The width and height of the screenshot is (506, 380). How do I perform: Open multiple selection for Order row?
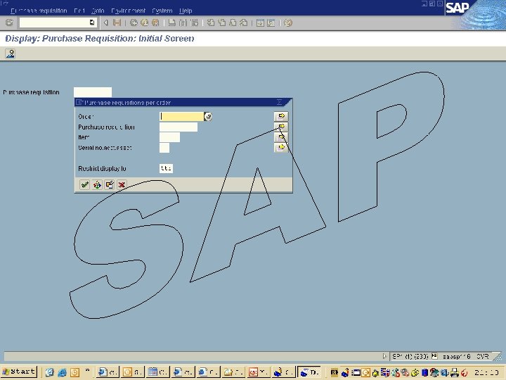[x=281, y=116]
